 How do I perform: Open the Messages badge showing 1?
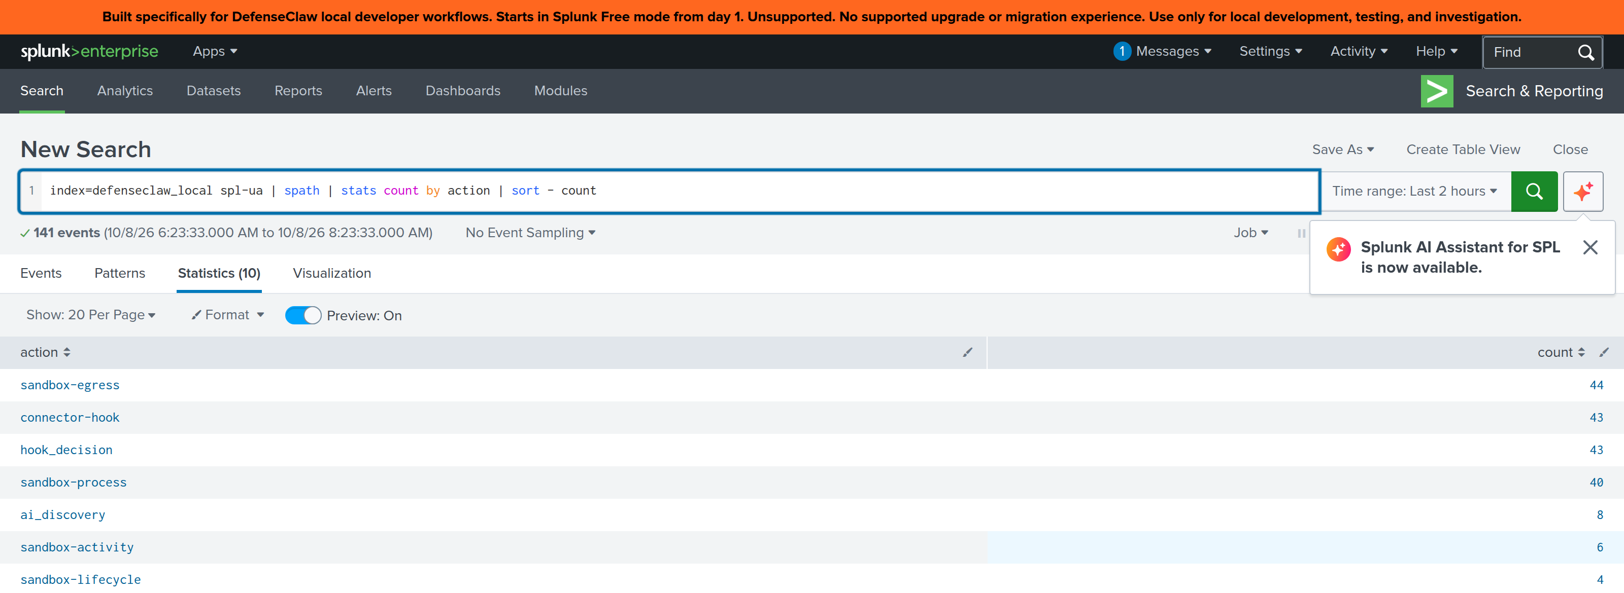click(1122, 52)
